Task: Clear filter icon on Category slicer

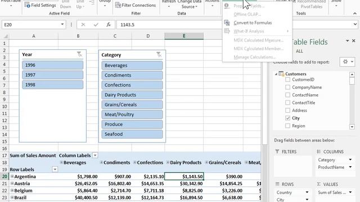Action: pos(159,54)
